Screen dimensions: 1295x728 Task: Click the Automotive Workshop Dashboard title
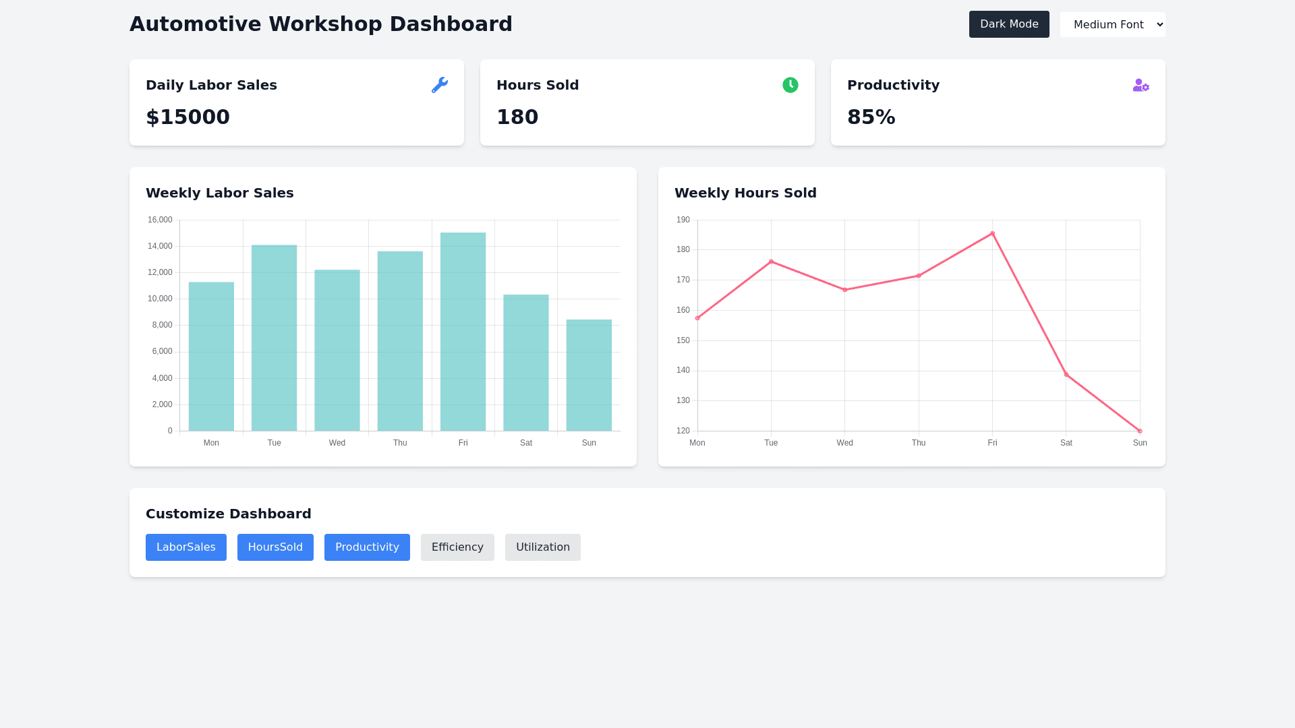pos(320,24)
